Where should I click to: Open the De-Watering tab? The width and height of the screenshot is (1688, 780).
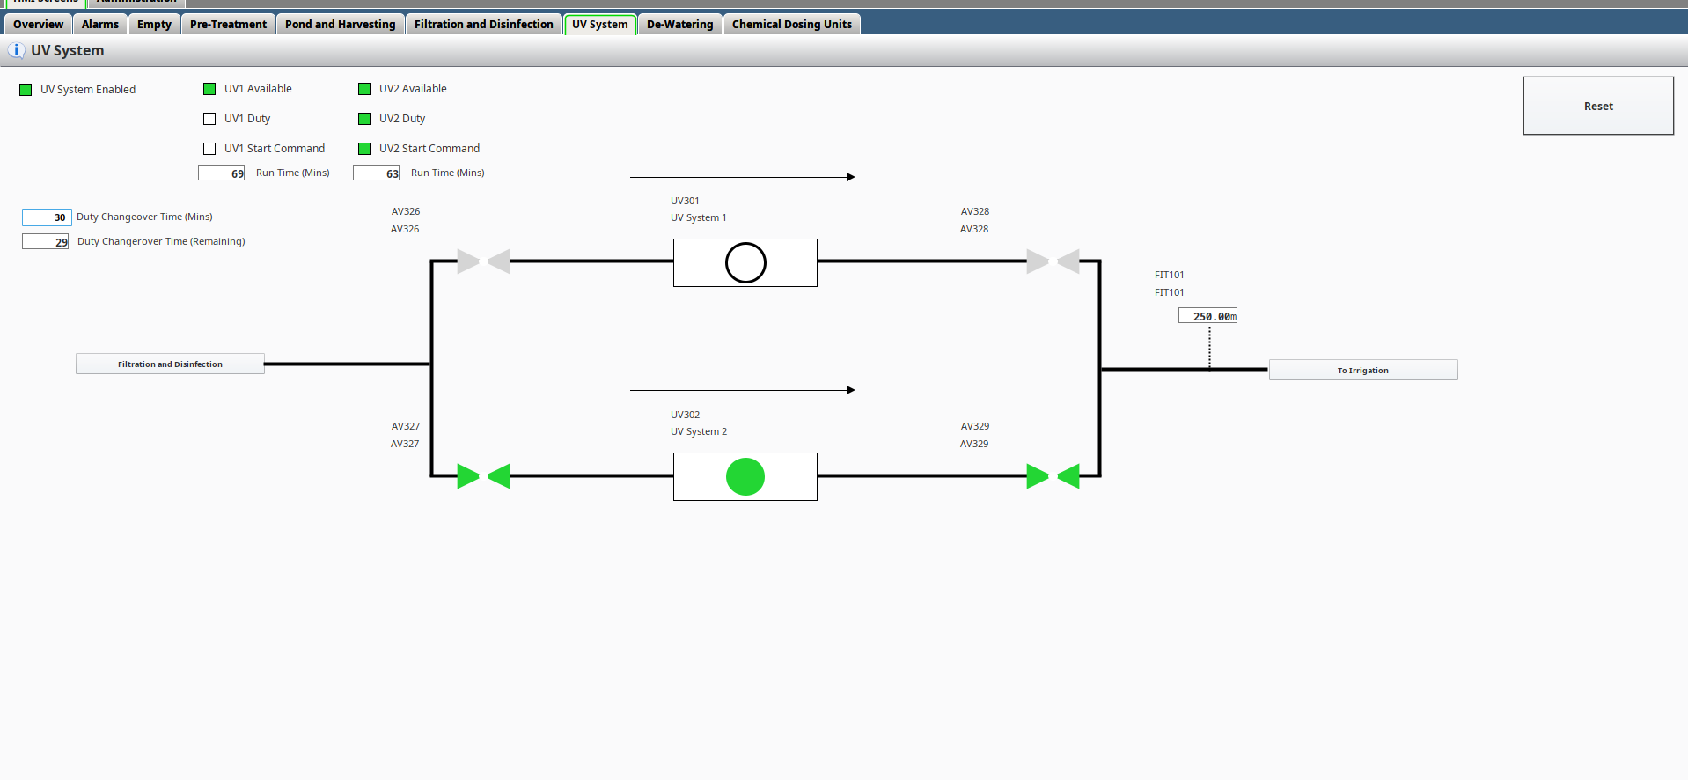click(680, 24)
